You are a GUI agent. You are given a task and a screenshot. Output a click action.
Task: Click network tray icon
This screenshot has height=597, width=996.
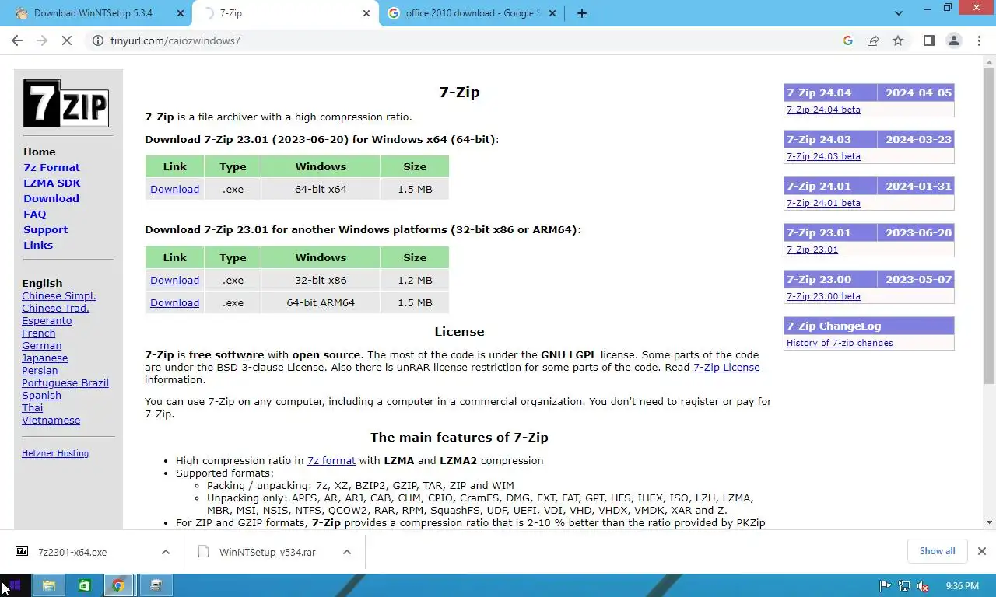tap(904, 586)
